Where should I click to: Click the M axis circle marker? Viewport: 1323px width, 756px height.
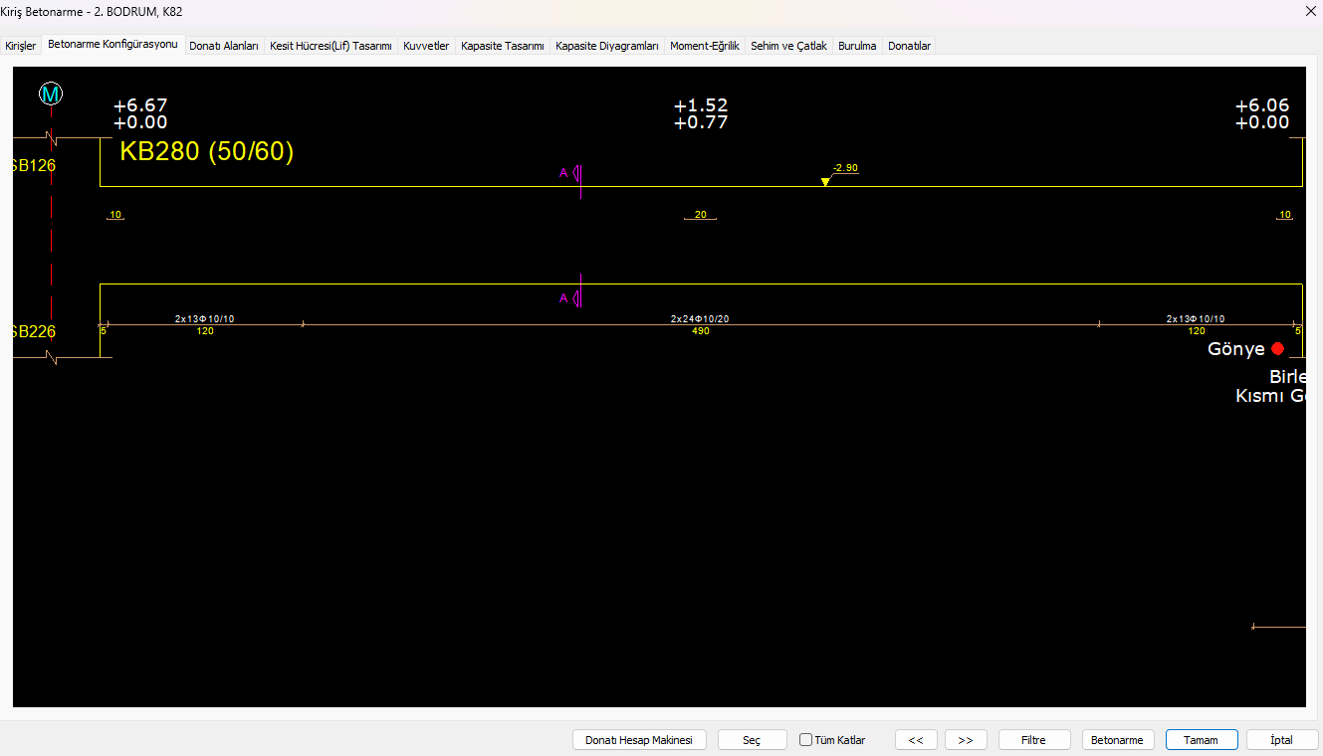tap(51, 94)
